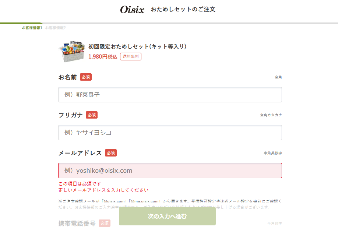Click the green progress bar segment
Viewport: 338px width, 232px height.
[x=22, y=23]
